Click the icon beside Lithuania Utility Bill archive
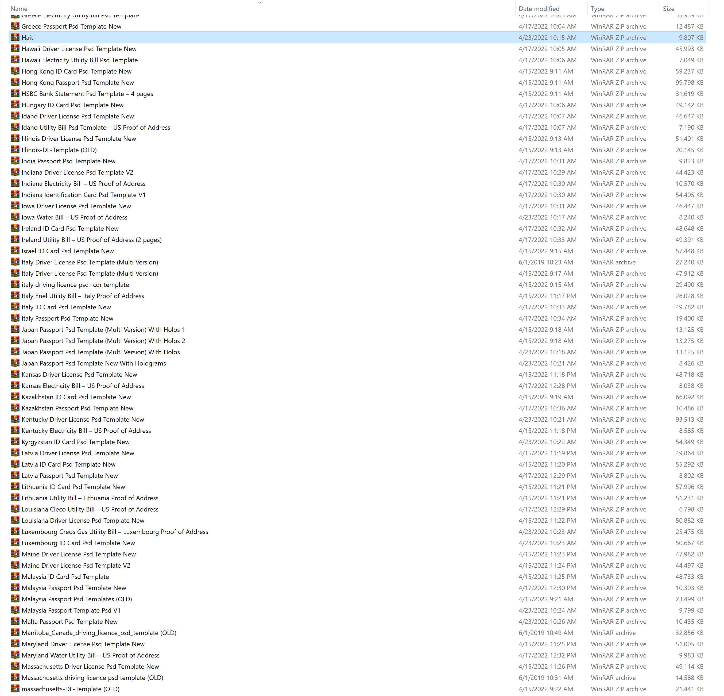Image resolution: width=724 pixels, height=696 pixels. (x=15, y=498)
